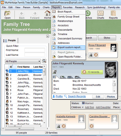This screenshot has height=136, width=121.
Task: Click the Photos button on Kennedy card
Action: (x=111, y=97)
